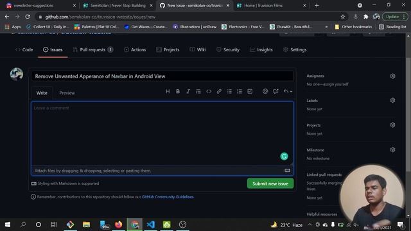Add a bulleted list
Viewport: 411px width, 231px height.
(229, 91)
